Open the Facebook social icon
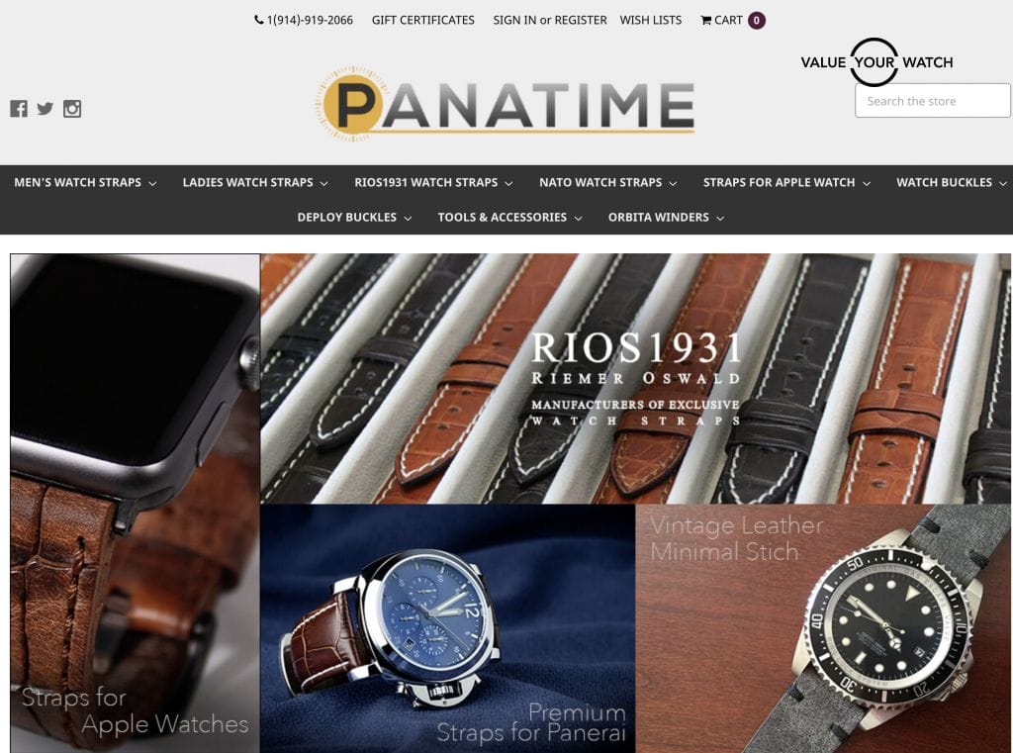Screen dimensions: 1013x753 point(19,109)
